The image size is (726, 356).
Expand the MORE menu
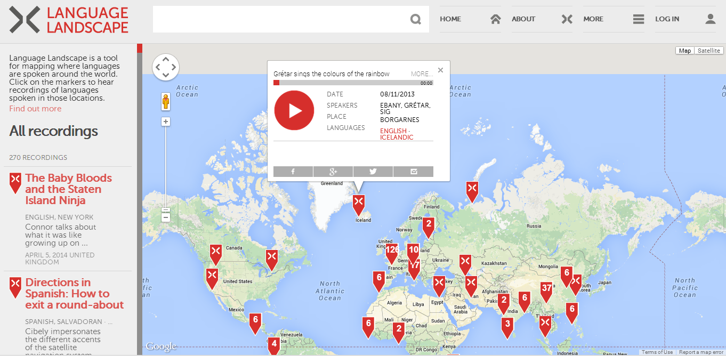pos(614,19)
